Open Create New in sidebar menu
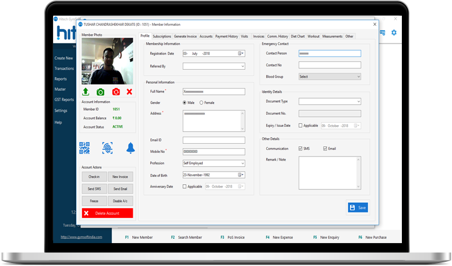Image resolution: width=452 pixels, height=266 pixels. [64, 58]
